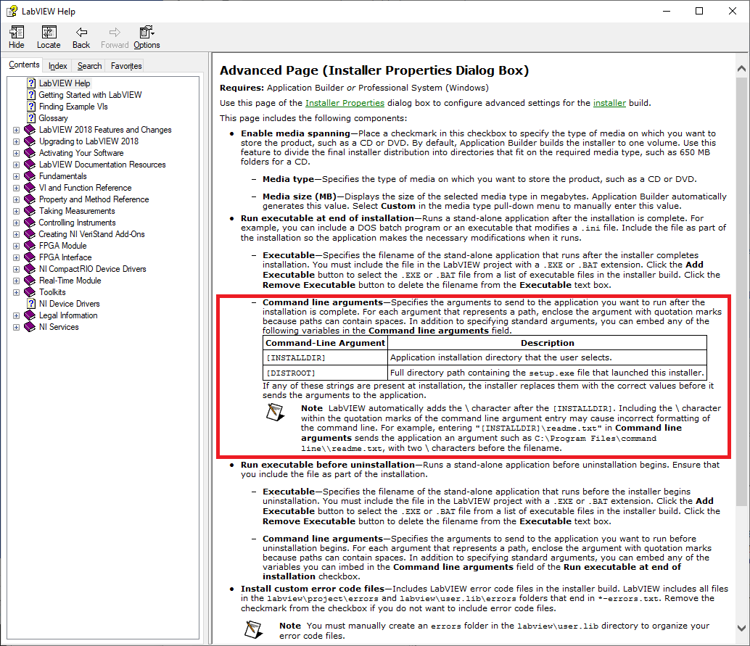The width and height of the screenshot is (750, 646).
Task: Click the Locate toolbar icon
Action: click(49, 37)
